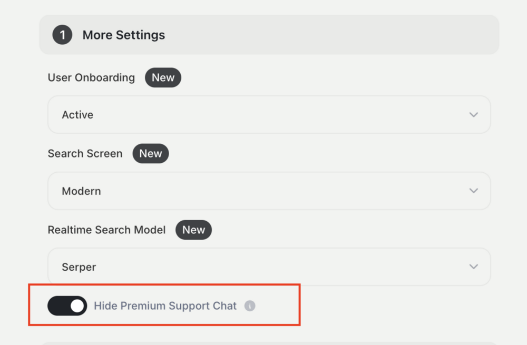
Task: Click the chevron arrow in the Serper dropdown
Action: click(x=473, y=267)
